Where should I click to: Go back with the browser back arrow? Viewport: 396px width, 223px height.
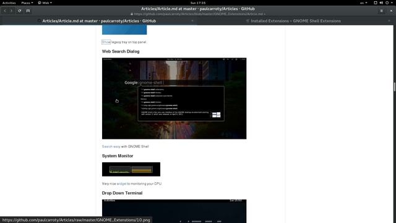(5, 11)
